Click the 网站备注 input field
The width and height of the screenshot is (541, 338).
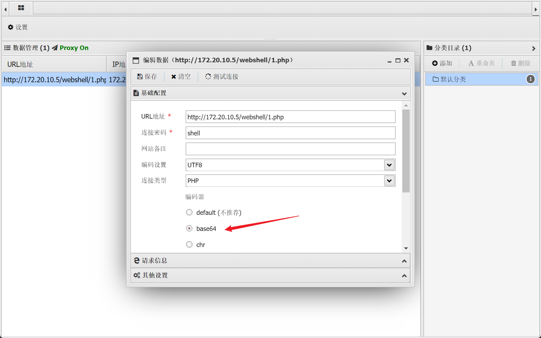click(x=290, y=149)
